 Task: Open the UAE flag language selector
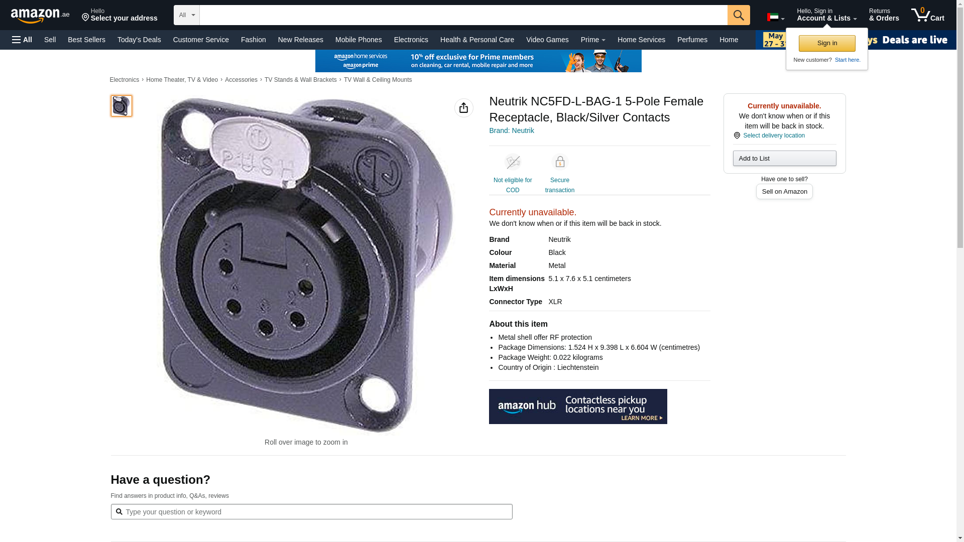[775, 17]
